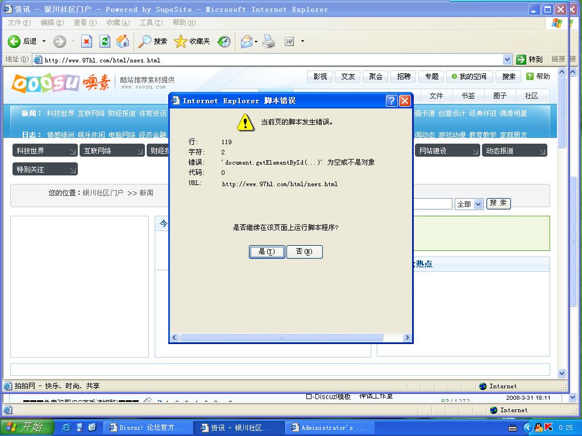Launch Internet Explorer from the quick launch bar
Viewport: 582px width, 436px height.
pos(66,427)
